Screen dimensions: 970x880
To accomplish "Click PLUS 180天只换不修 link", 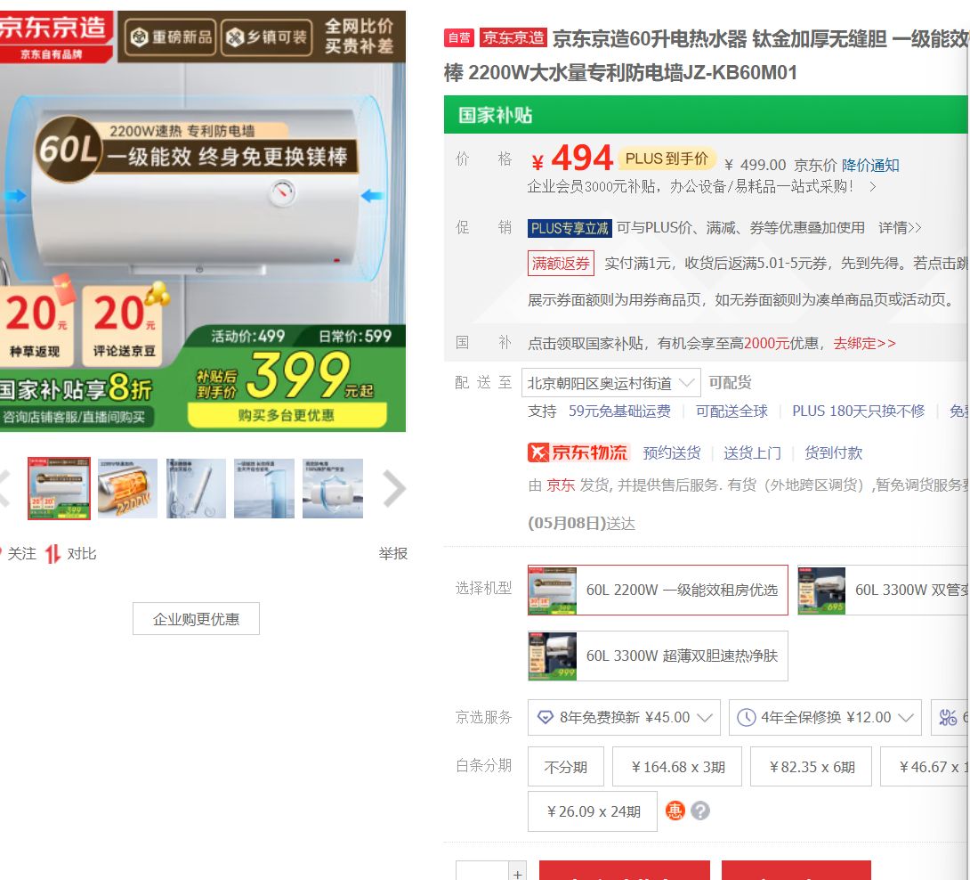I will [x=859, y=411].
